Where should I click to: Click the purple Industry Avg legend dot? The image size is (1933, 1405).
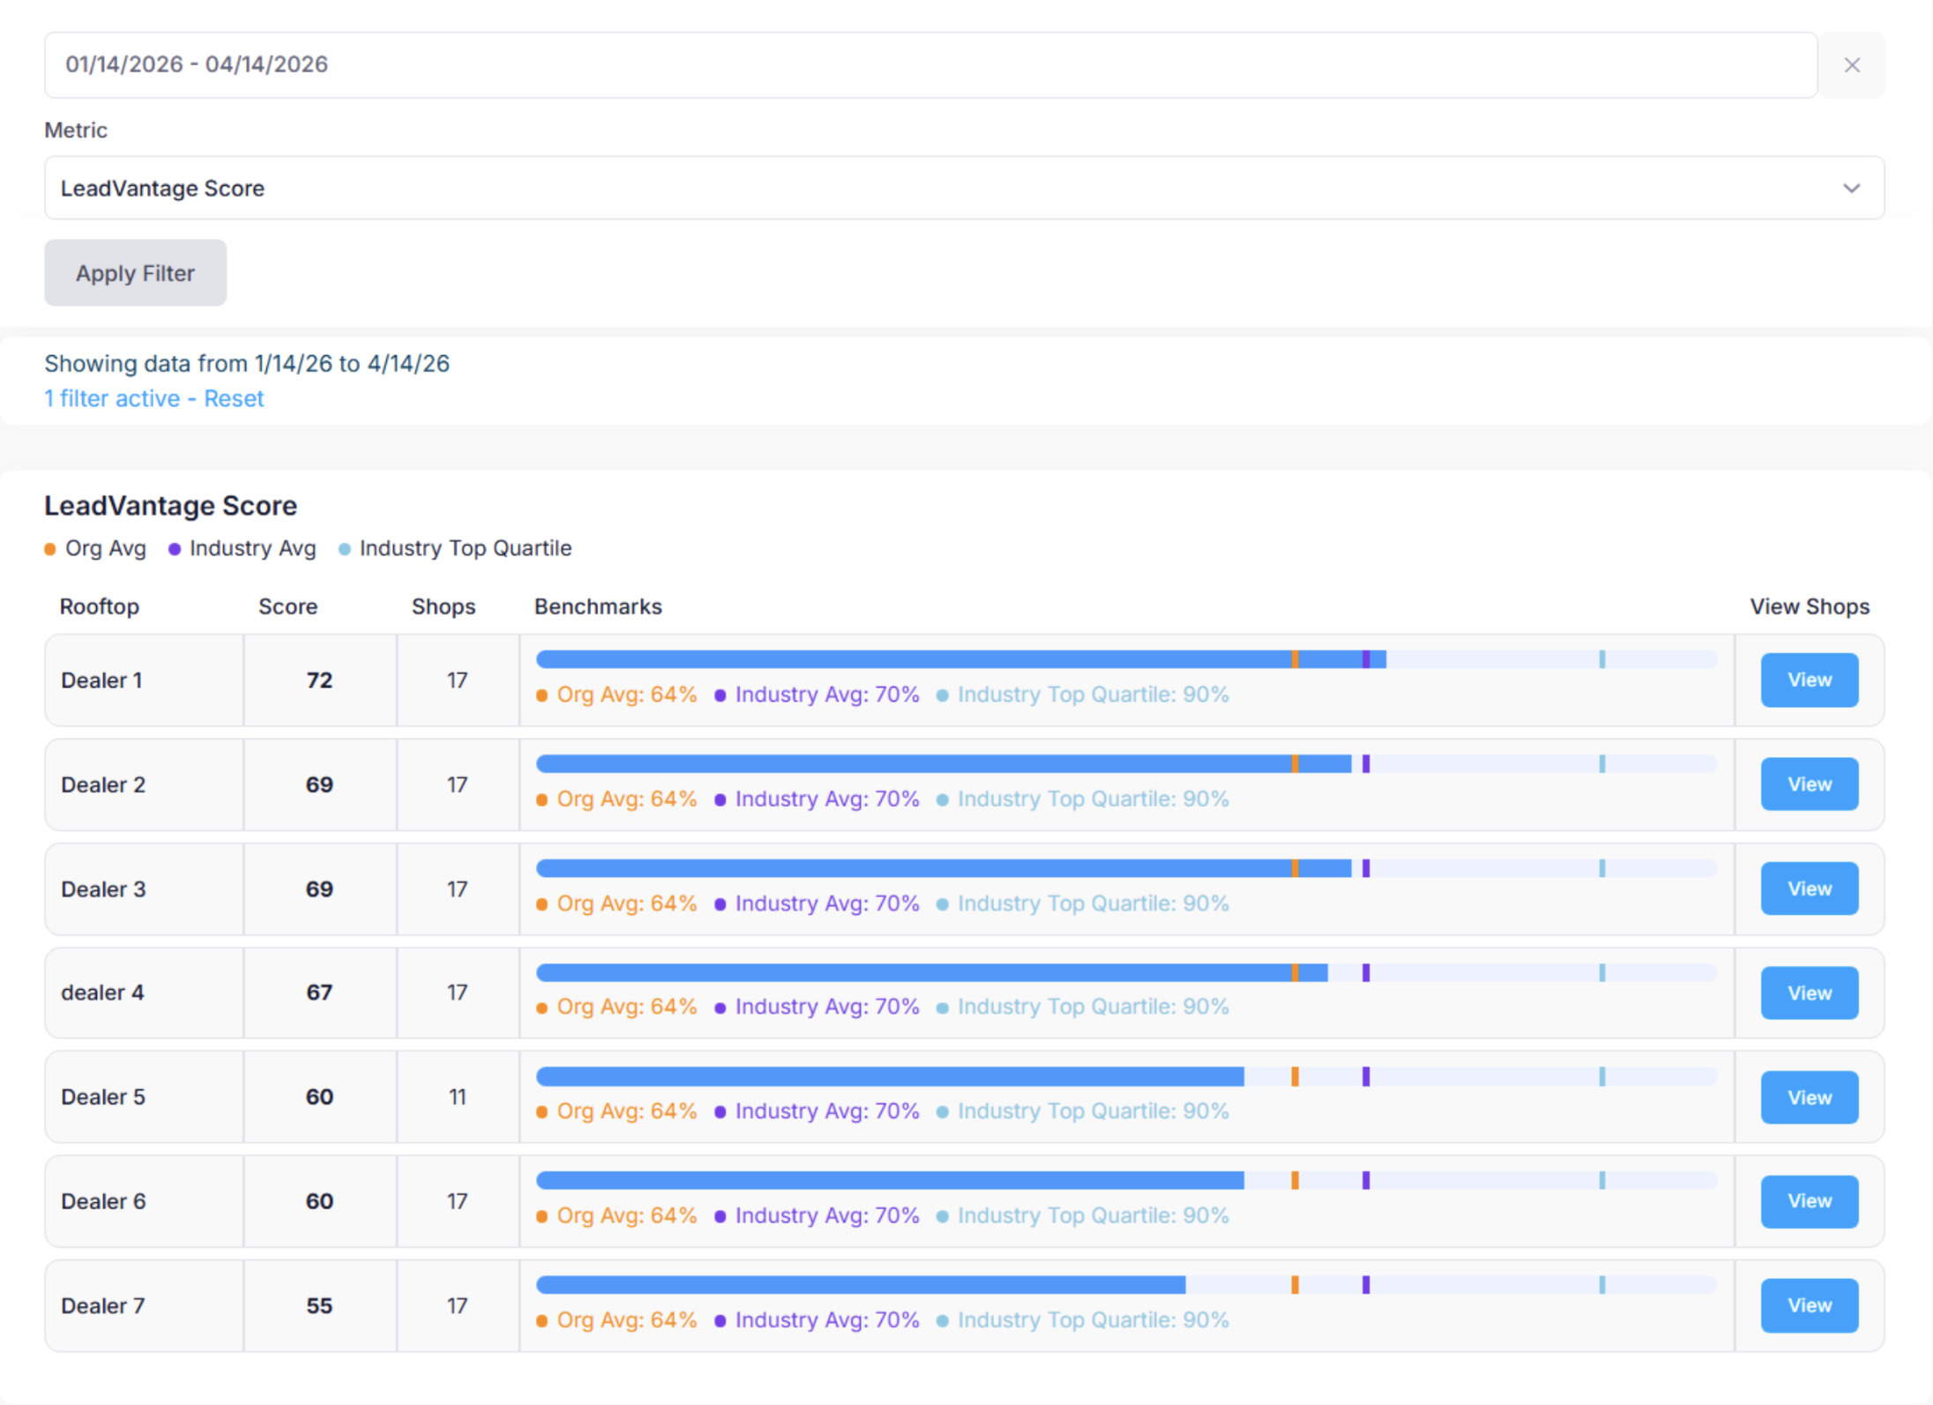point(175,549)
